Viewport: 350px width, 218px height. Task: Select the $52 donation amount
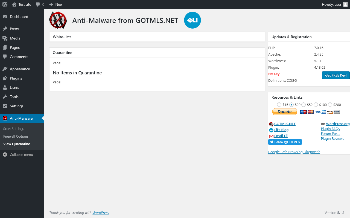304,105
